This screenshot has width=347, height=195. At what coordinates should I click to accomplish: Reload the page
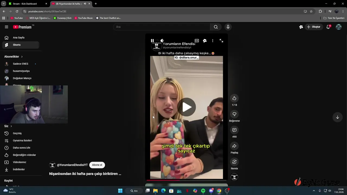(x=17, y=11)
